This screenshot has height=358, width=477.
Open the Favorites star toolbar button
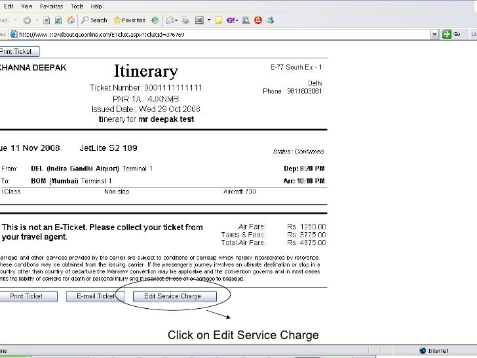129,20
